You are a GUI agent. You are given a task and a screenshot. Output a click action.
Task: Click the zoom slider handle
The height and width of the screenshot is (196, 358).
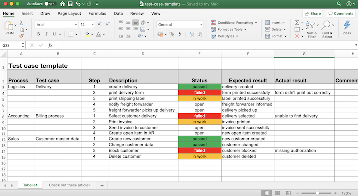pyautogui.click(x=317, y=193)
